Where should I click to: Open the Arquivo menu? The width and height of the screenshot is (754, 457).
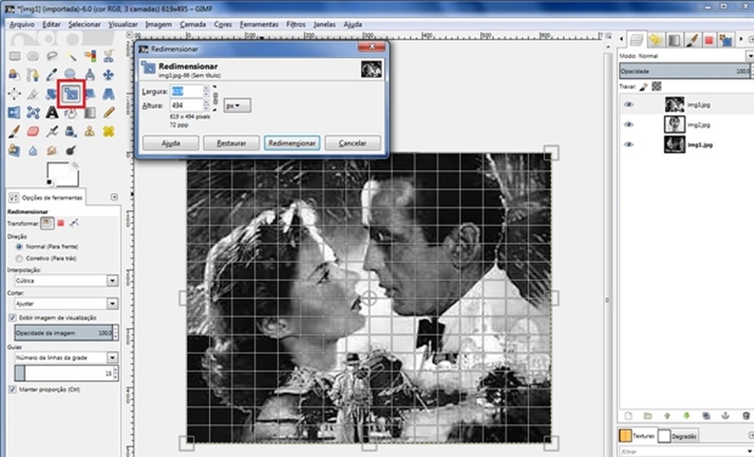[x=22, y=24]
